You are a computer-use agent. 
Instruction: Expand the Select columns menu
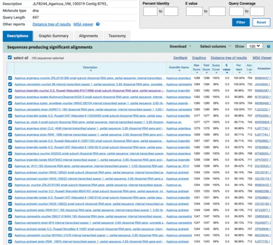pyautogui.click(x=216, y=46)
